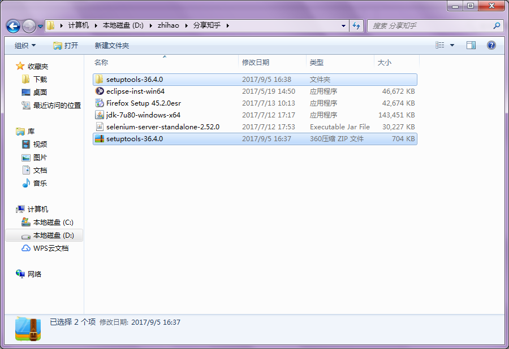Screen dimensions: 509x349
Task: Open 下载 in the favorites list
Action: click(40, 79)
